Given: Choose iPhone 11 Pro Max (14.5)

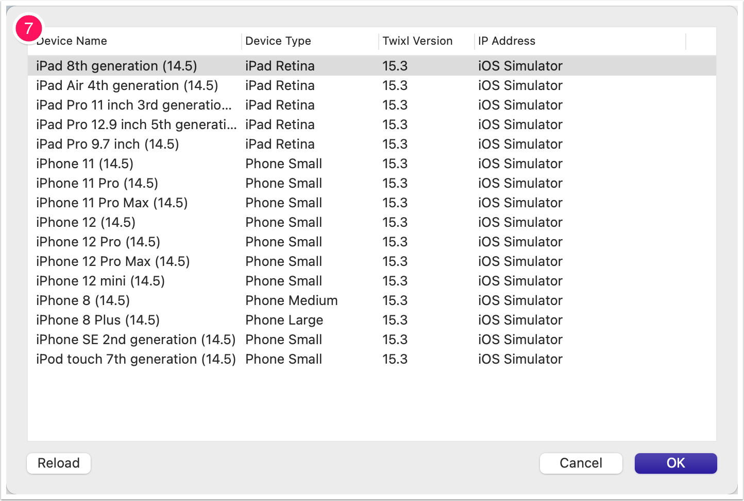Looking at the screenshot, I should click(x=371, y=203).
